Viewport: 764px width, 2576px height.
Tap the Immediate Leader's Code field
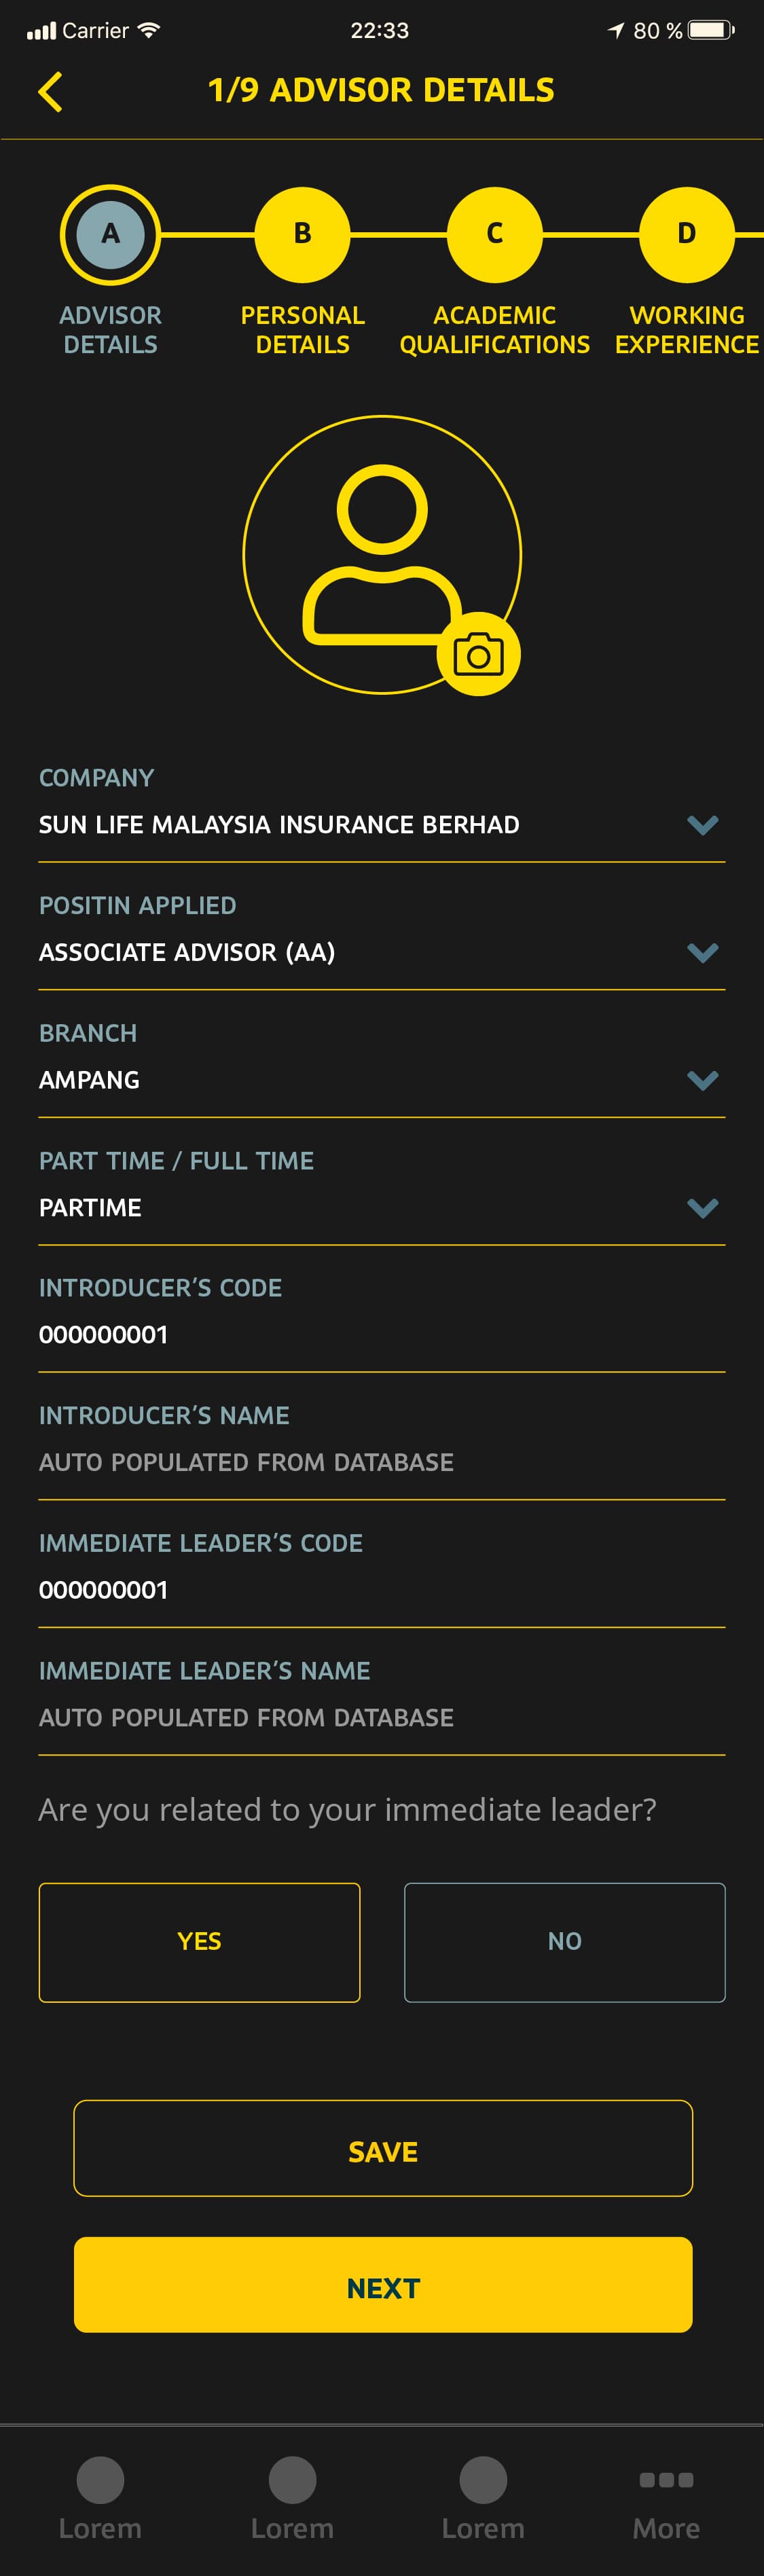coord(380,1590)
